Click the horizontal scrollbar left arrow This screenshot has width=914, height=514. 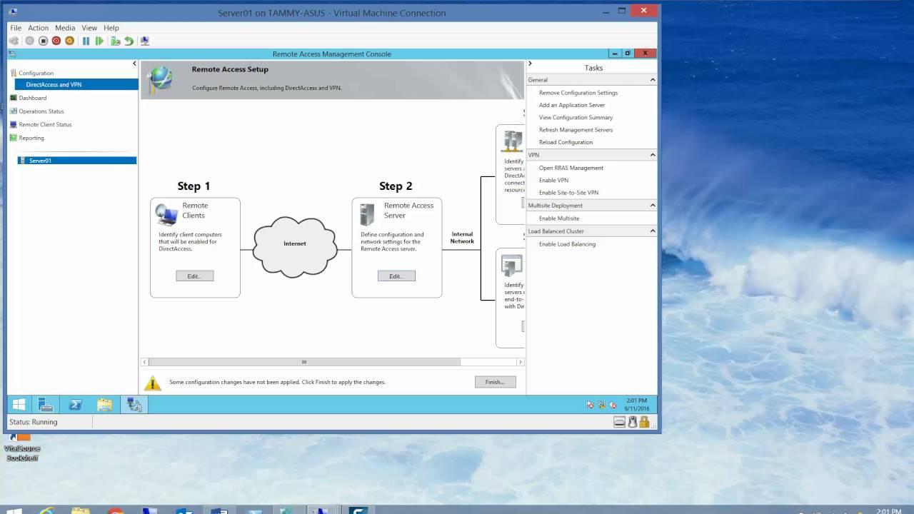click(145, 362)
